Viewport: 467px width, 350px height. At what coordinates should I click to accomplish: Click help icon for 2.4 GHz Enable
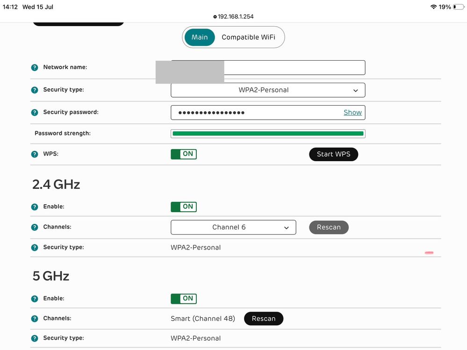click(x=35, y=207)
